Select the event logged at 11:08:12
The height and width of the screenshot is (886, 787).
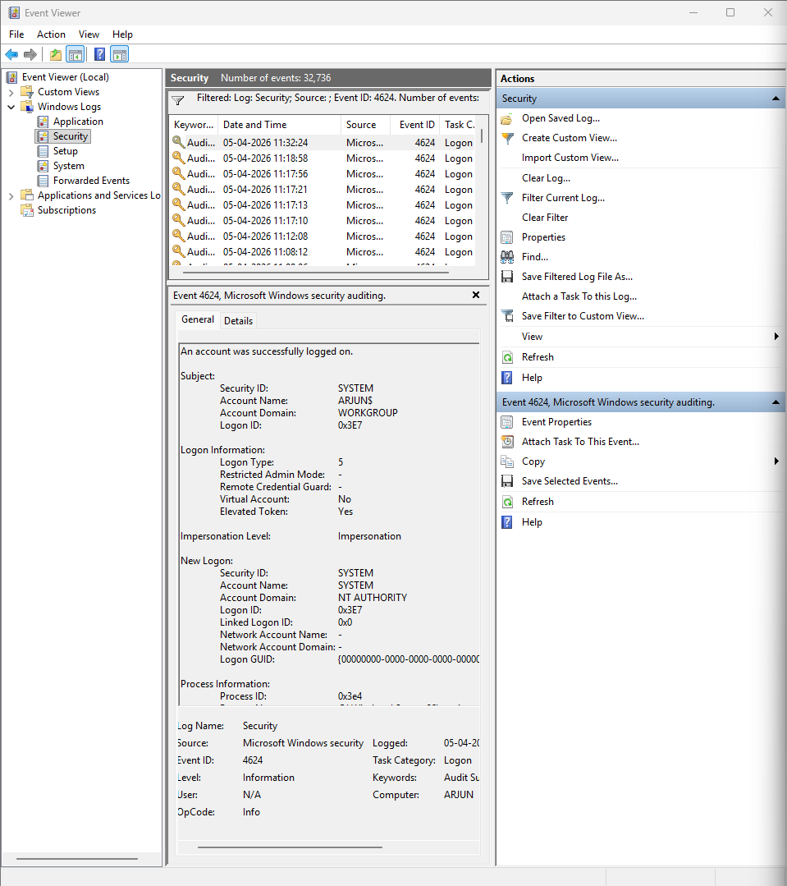tap(324, 252)
